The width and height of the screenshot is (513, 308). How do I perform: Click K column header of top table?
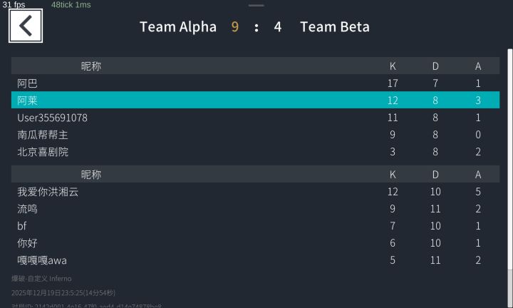coord(393,66)
